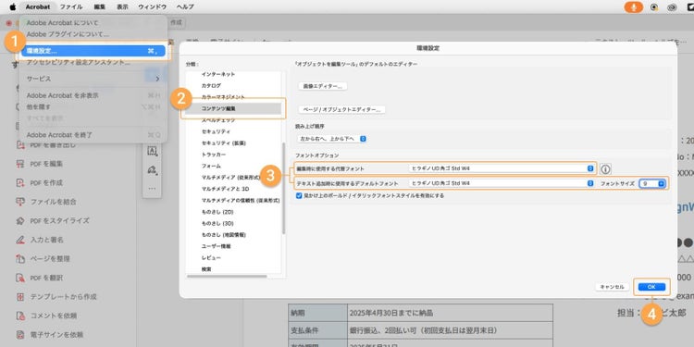Viewport: 694px width, 347px height.
Task: Select the 電子サインを依頼 e-sign request icon
Action: coord(19,335)
